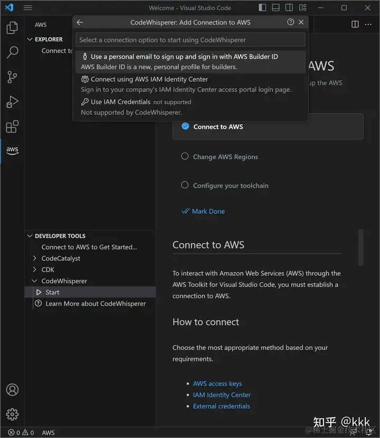The height and width of the screenshot is (438, 380).
Task: Click the AWS status bar entry
Action: click(x=48, y=433)
